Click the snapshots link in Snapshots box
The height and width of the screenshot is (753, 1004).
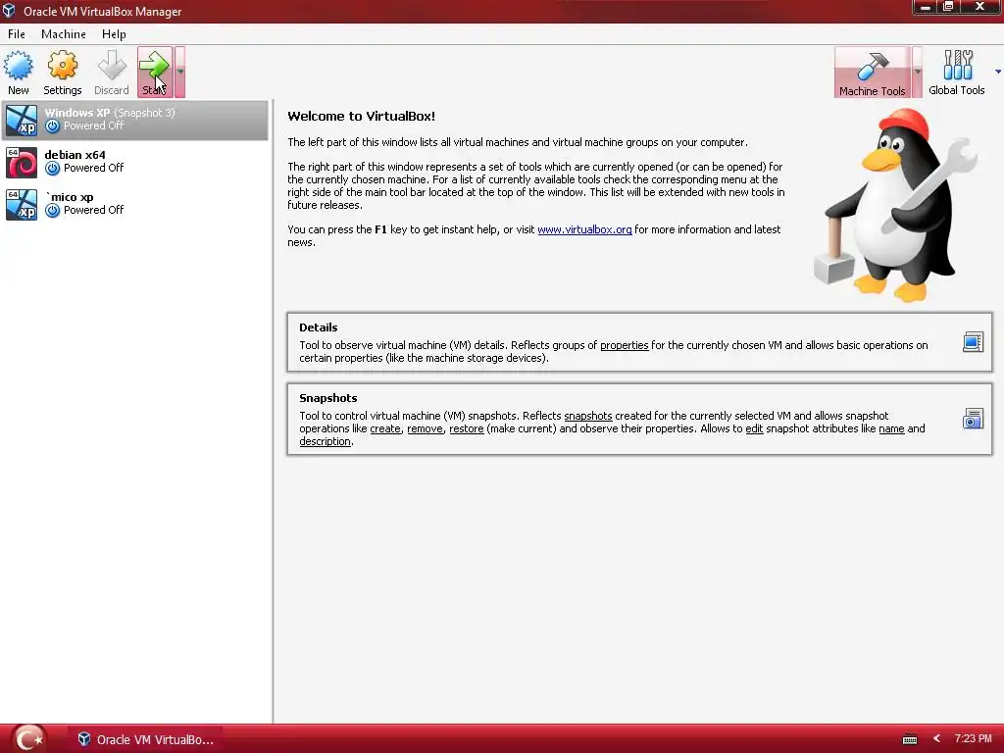(588, 416)
